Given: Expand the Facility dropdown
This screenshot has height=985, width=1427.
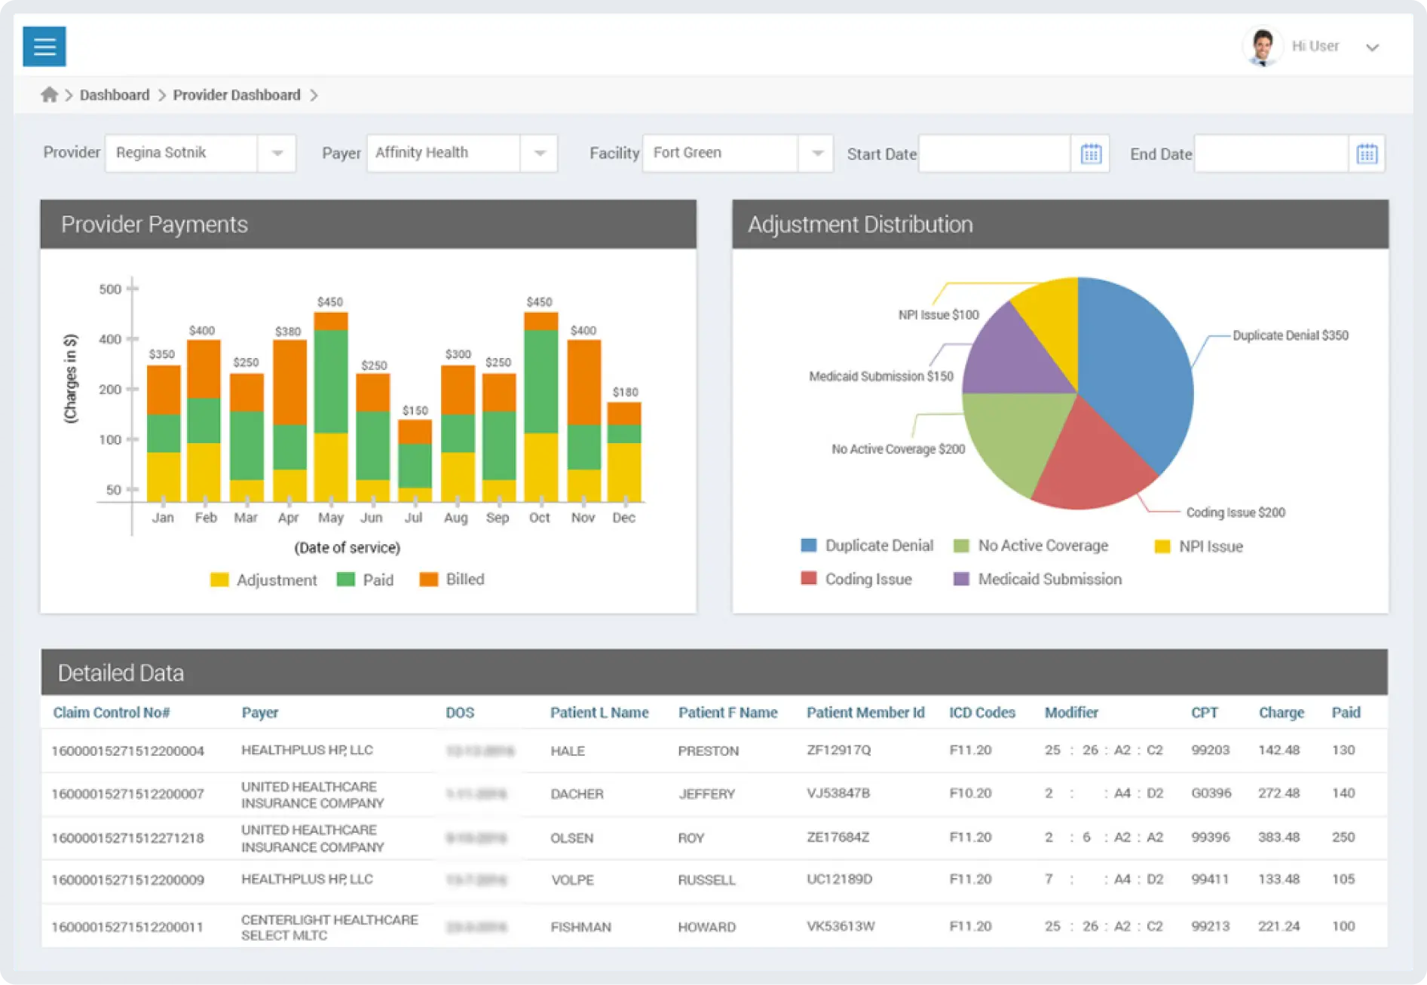Looking at the screenshot, I should (816, 154).
